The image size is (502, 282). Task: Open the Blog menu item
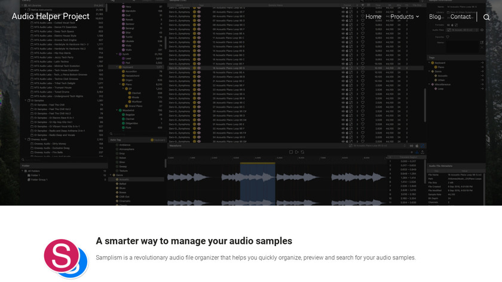pos(434,17)
